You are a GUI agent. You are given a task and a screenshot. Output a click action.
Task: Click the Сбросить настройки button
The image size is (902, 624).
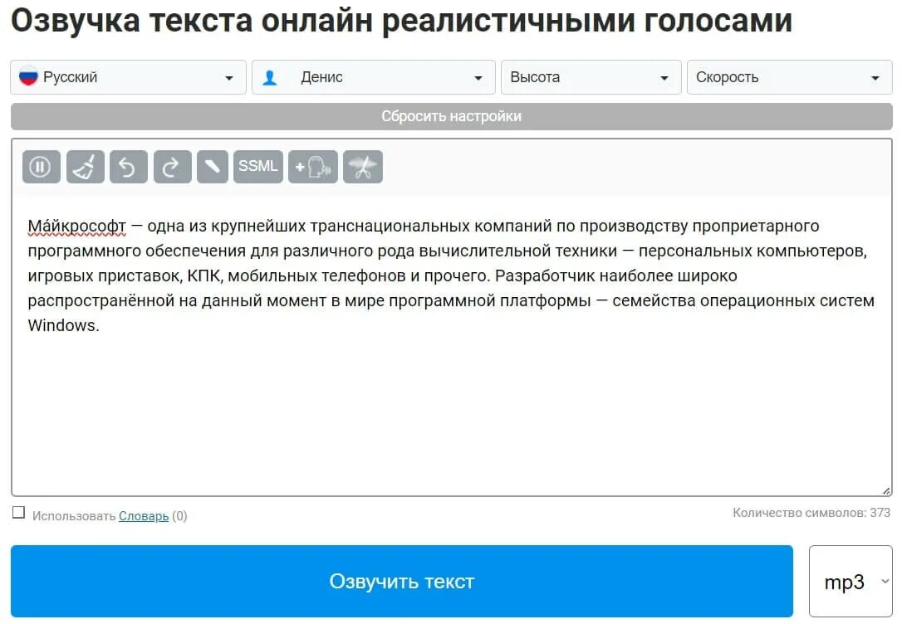coord(452,117)
